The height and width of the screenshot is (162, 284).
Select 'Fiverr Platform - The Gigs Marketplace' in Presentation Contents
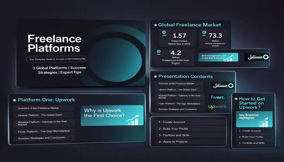tap(179, 104)
